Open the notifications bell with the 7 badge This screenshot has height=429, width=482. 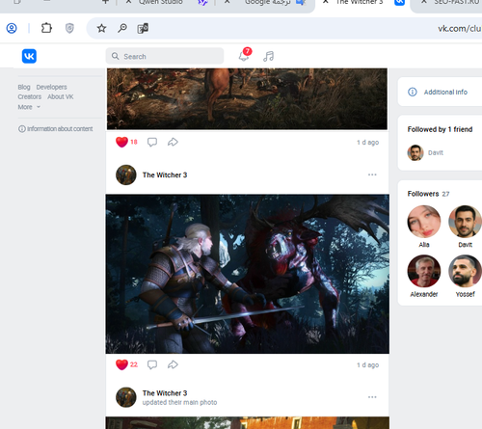tap(244, 56)
